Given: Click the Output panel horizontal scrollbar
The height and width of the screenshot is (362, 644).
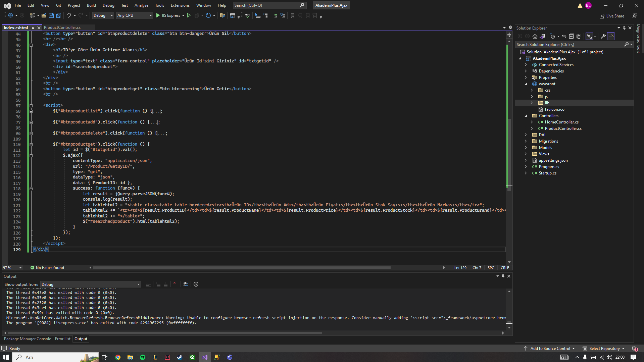Looking at the screenshot, I should click(164, 333).
